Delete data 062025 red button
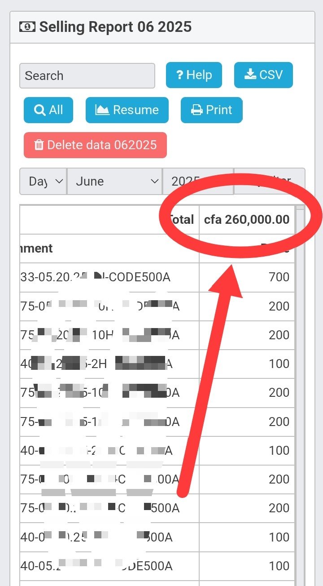 point(95,145)
